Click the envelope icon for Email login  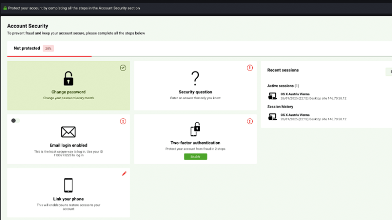coord(68,132)
